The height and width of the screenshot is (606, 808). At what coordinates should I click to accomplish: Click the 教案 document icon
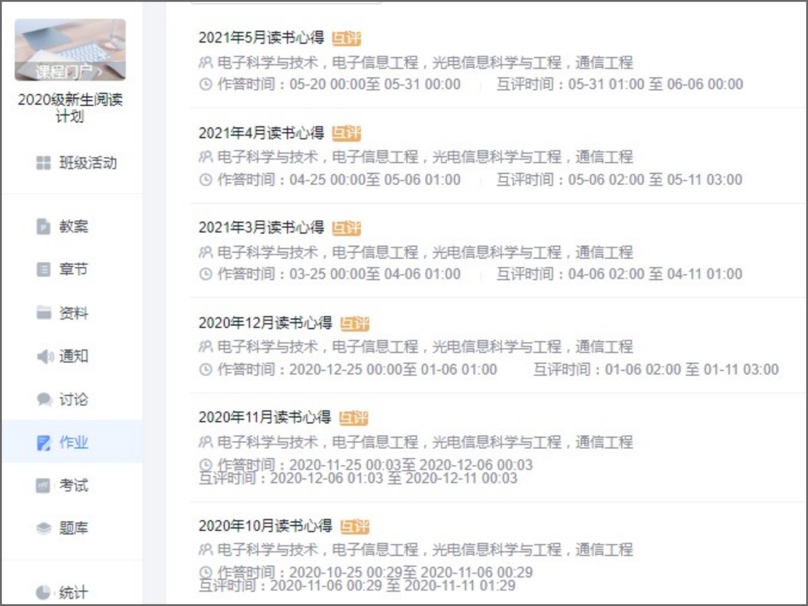[43, 226]
